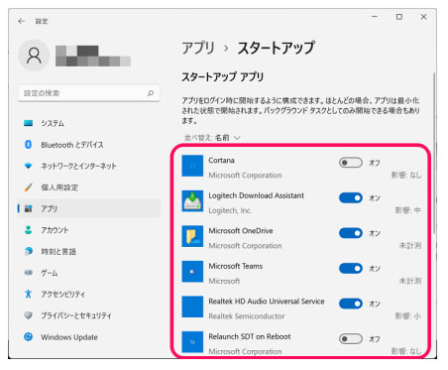
Task: Click the Windows Update sync icon
Action: (x=29, y=337)
